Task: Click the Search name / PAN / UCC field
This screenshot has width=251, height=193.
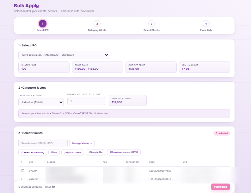Action: (x=43, y=143)
